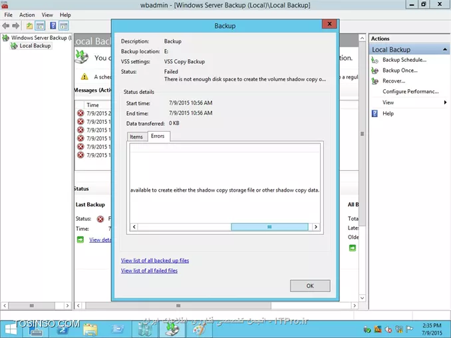451x338 pixels.
Task: Click the error icon of the last message row
Action: coord(80,155)
